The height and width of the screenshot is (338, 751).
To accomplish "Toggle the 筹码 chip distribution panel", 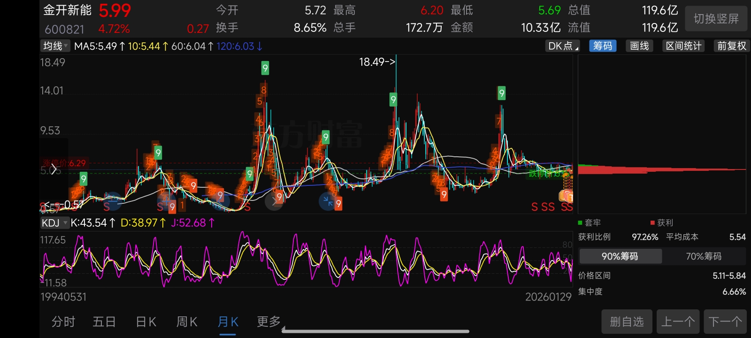I will click(603, 46).
